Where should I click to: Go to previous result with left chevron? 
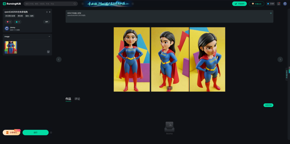(x=59, y=59)
